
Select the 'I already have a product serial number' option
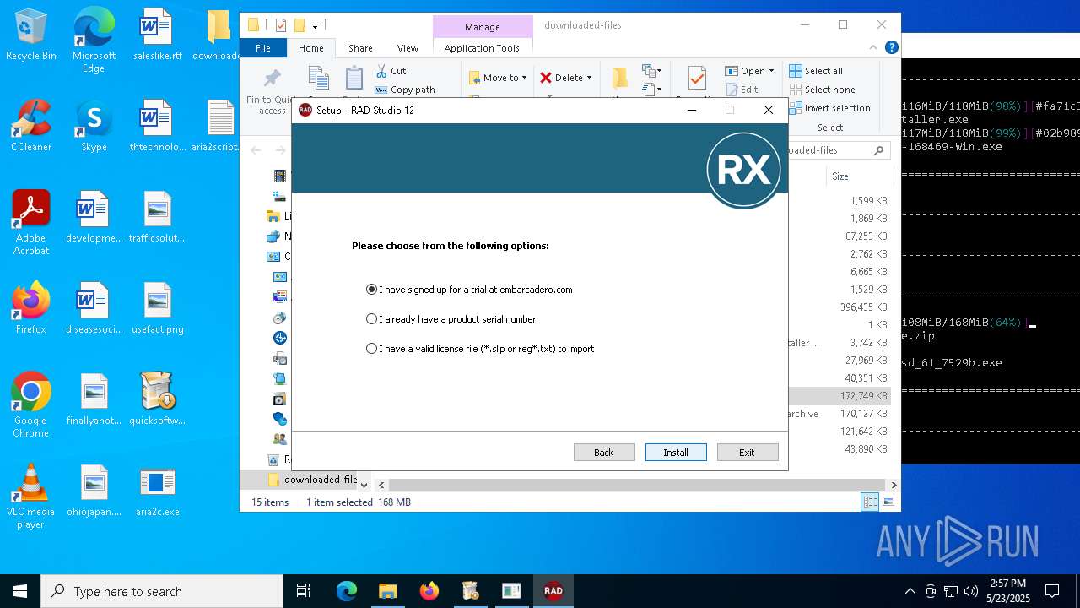click(x=451, y=319)
